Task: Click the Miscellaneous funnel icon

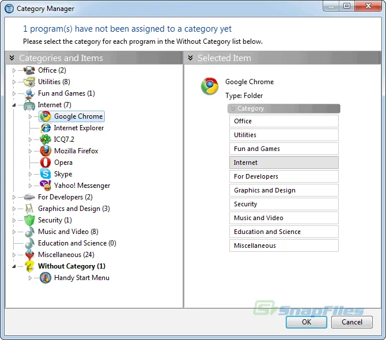Action: point(29,255)
